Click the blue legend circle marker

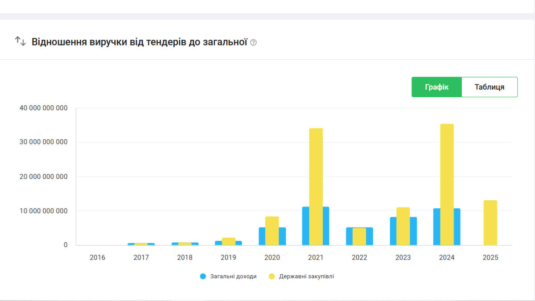click(x=203, y=276)
